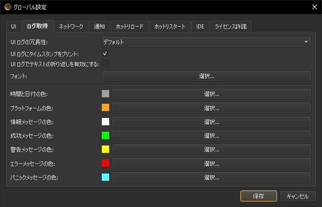Click 選択 button for 情報メッセージの色
Image resolution: width=322 pixels, height=207 pixels.
coord(211,122)
